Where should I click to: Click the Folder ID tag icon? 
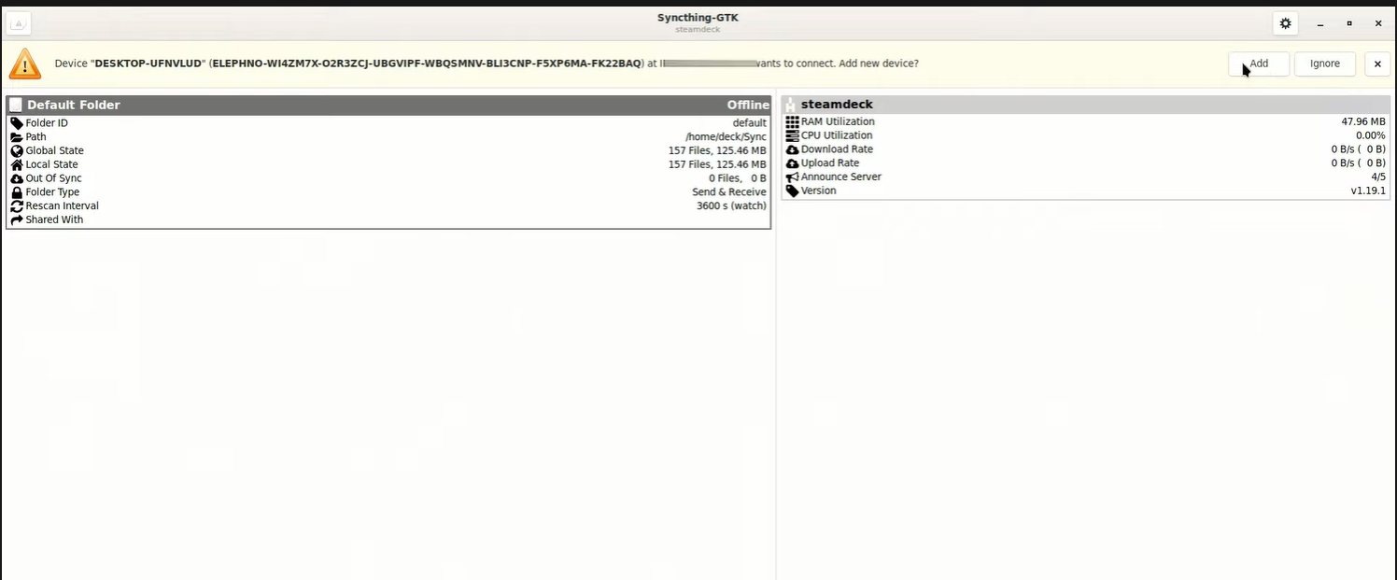coord(17,123)
